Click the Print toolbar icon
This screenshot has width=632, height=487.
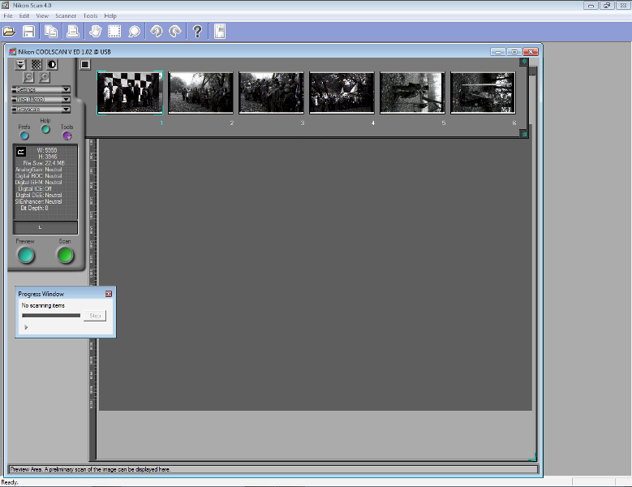(x=72, y=32)
